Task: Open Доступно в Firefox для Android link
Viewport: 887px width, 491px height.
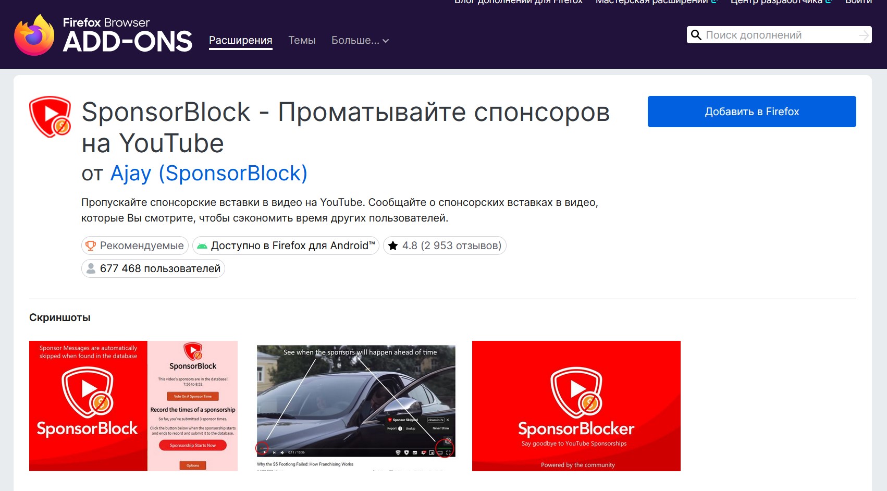Action: click(286, 245)
